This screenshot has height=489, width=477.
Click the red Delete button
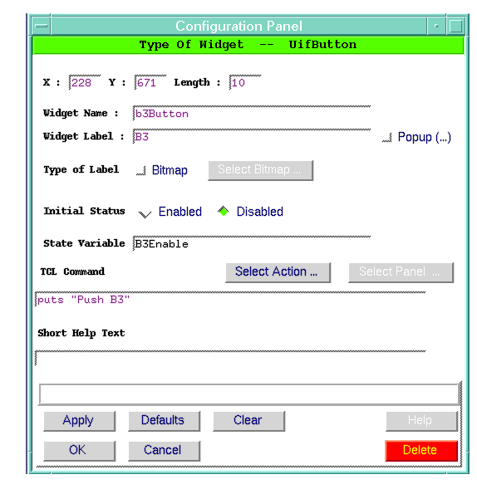[x=421, y=451]
